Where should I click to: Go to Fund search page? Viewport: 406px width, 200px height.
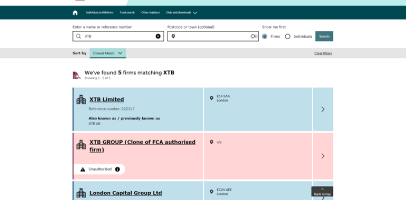tap(127, 12)
